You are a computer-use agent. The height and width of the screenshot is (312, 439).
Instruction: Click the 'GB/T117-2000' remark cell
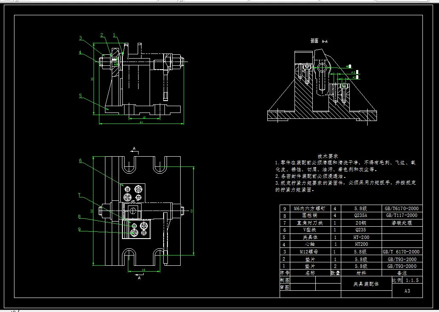[x=402, y=216]
